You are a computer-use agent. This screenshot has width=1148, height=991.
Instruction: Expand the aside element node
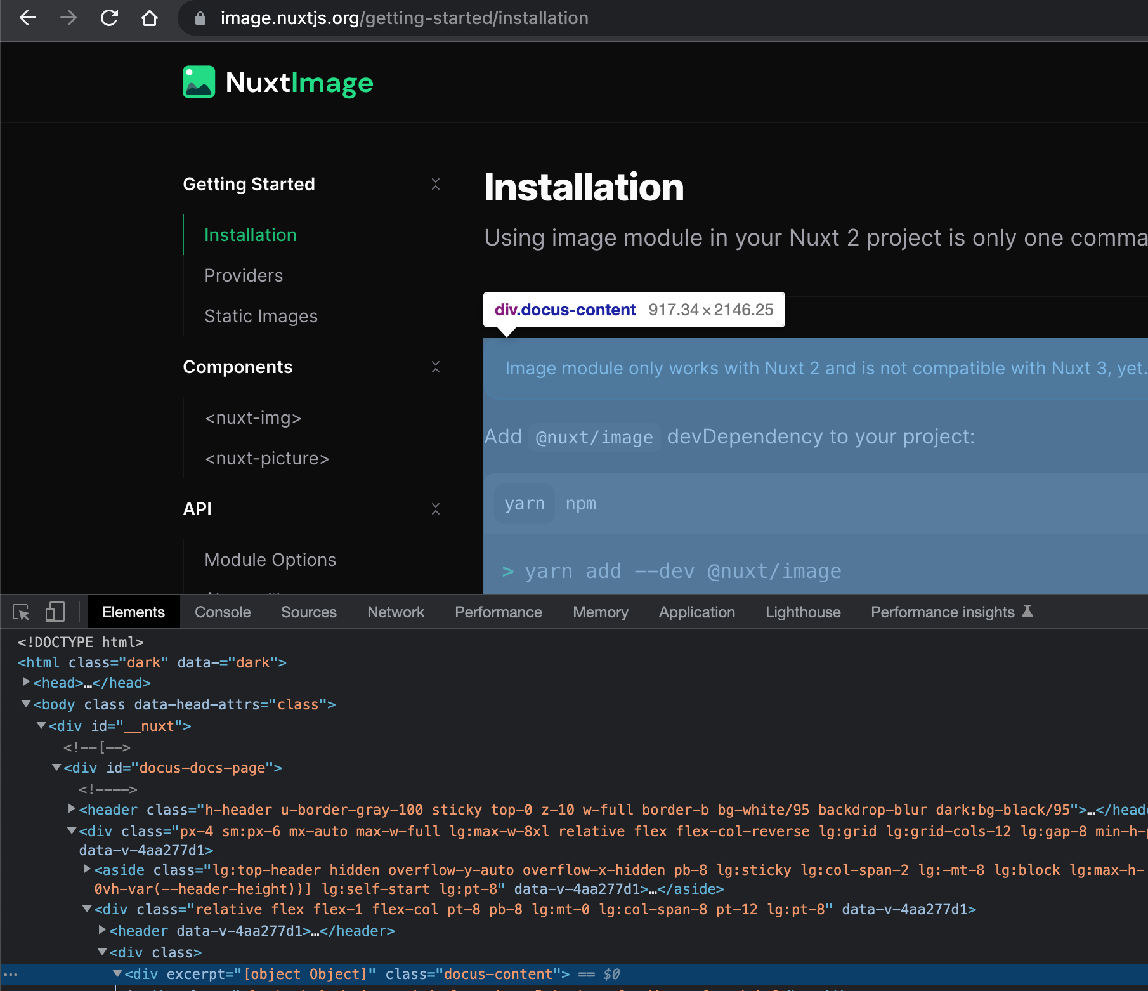[87, 869]
